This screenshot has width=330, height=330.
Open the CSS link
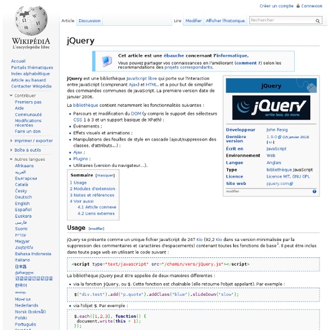click(78, 120)
